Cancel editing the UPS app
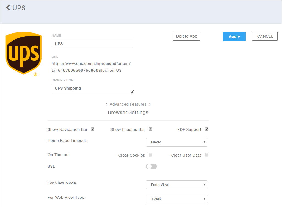This screenshot has height=207, width=282. click(265, 36)
